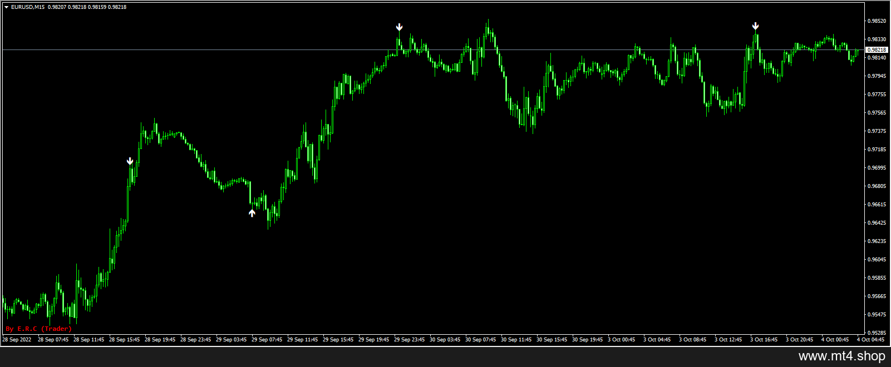Click the '3 Oct 08:45' time axis label
Viewport: 891px width, 367px height.
[x=692, y=340]
